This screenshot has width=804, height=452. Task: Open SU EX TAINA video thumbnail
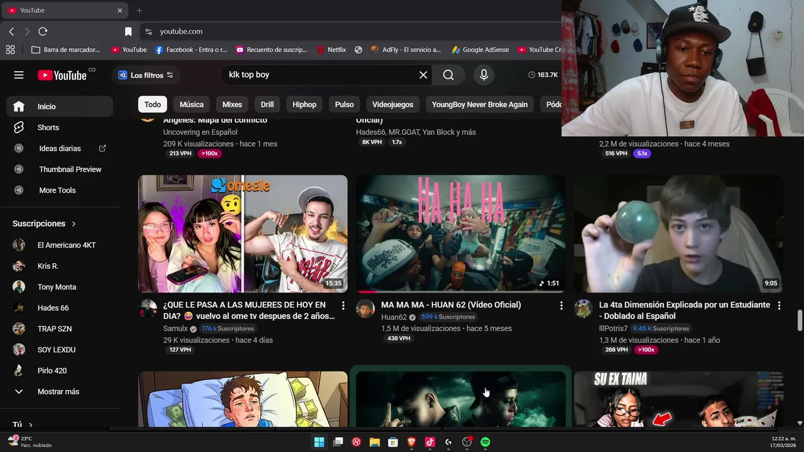[678, 399]
